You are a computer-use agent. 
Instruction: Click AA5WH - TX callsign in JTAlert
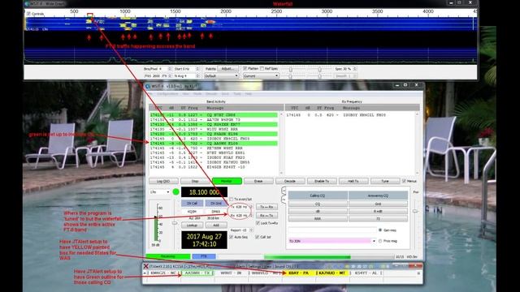click(197, 273)
